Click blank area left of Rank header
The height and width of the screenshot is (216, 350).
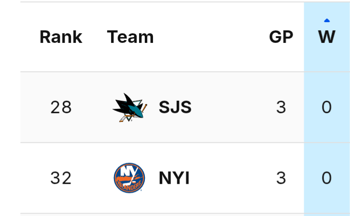pyautogui.click(x=29, y=37)
